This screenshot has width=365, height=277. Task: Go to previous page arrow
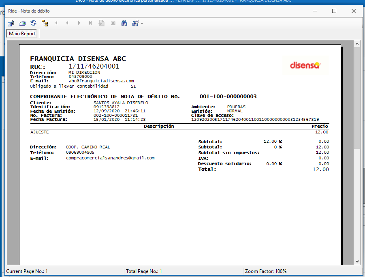[67, 23]
